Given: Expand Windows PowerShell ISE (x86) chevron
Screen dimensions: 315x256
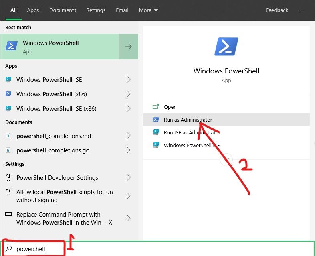Looking at the screenshot, I should 129,109.
